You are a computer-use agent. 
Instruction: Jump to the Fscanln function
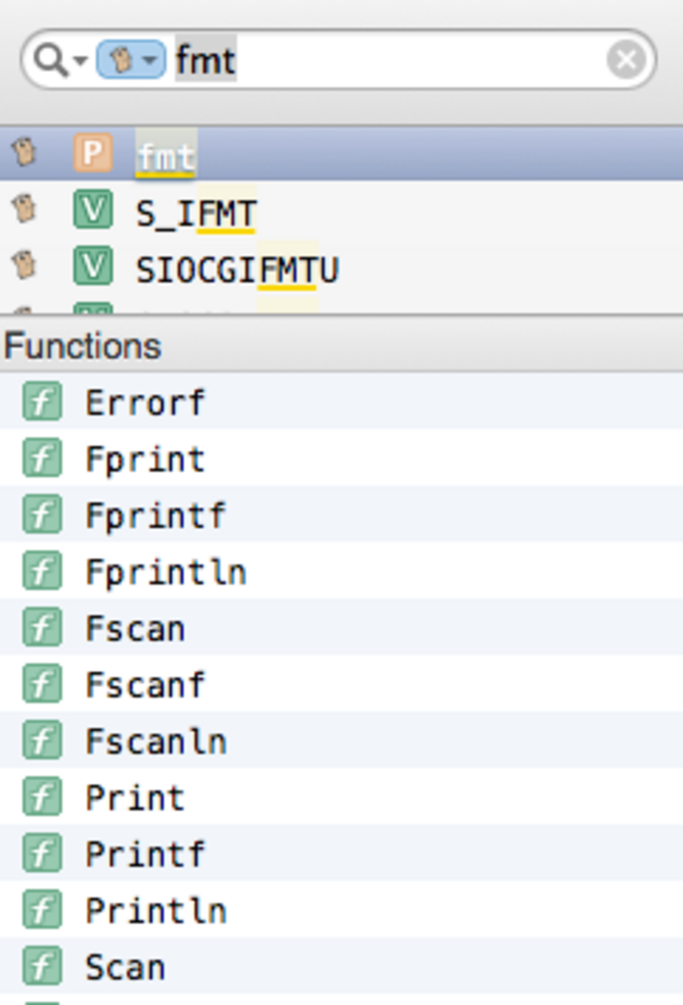(x=156, y=741)
